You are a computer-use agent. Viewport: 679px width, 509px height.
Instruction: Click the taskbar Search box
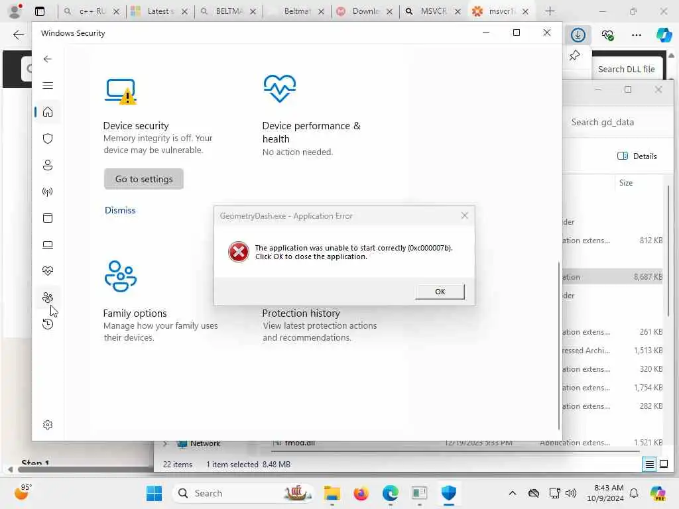(x=243, y=493)
